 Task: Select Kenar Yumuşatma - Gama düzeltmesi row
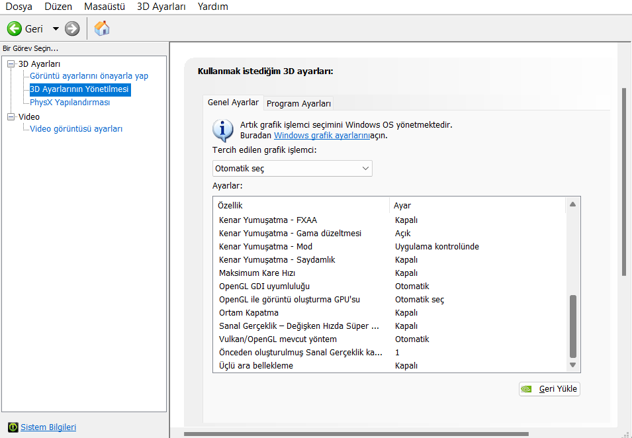(389, 234)
